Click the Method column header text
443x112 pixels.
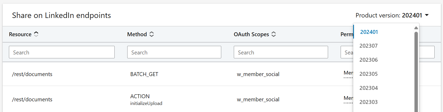point(137,34)
